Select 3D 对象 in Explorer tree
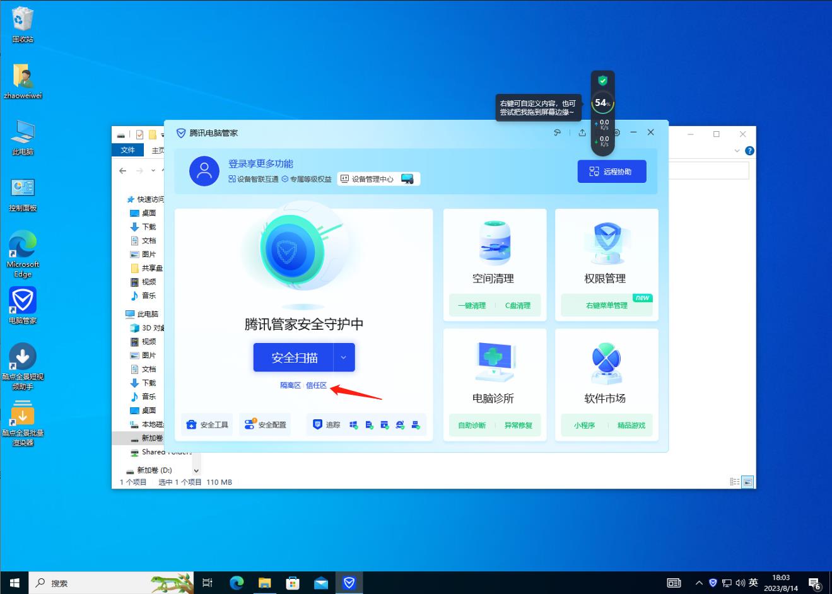832x594 pixels. coord(148,328)
